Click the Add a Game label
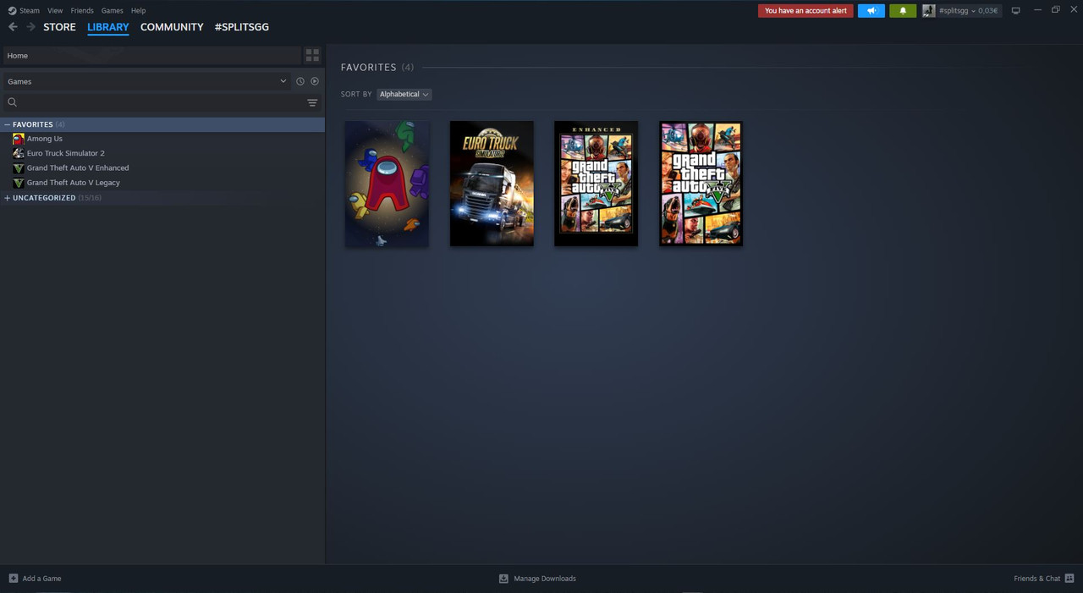The image size is (1083, 593). [x=41, y=579]
